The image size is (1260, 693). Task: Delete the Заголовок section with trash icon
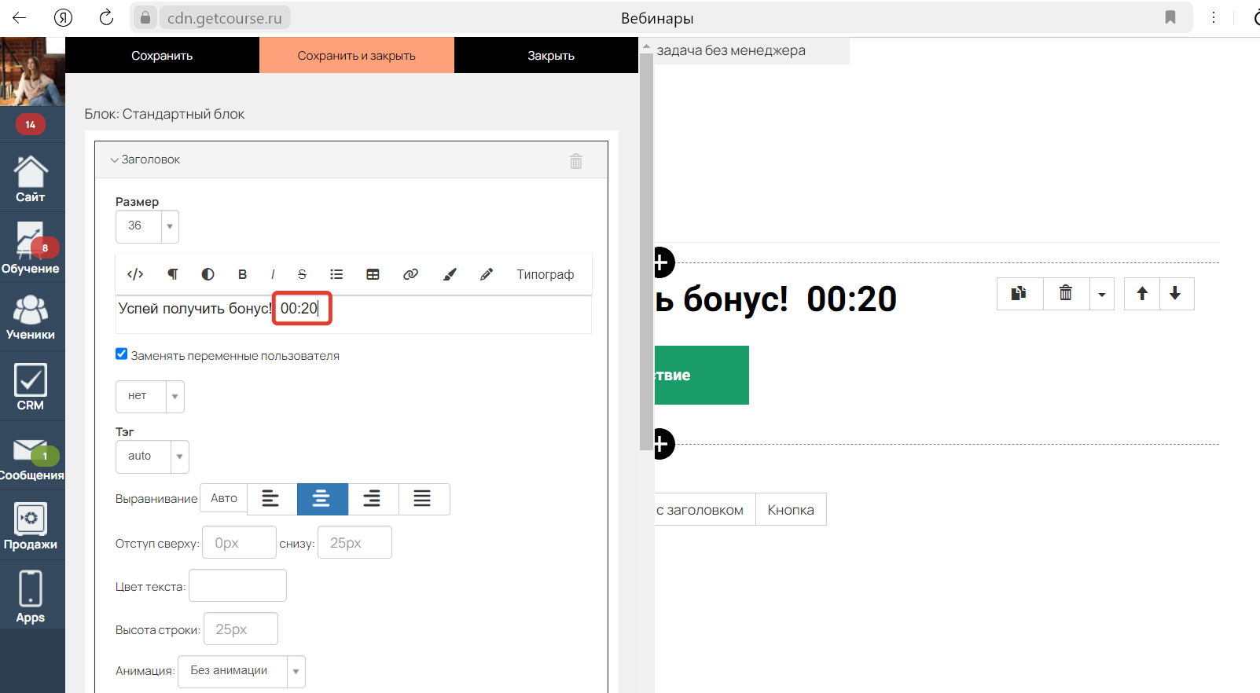pos(576,161)
